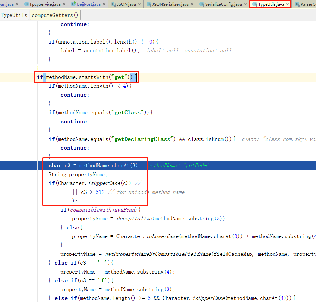Open the SerializeConfig.java tab
Viewport: 316px width, 302px height.
(223, 4)
